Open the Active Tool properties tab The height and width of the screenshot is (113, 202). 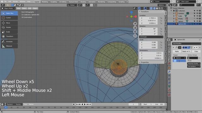tap(169, 44)
